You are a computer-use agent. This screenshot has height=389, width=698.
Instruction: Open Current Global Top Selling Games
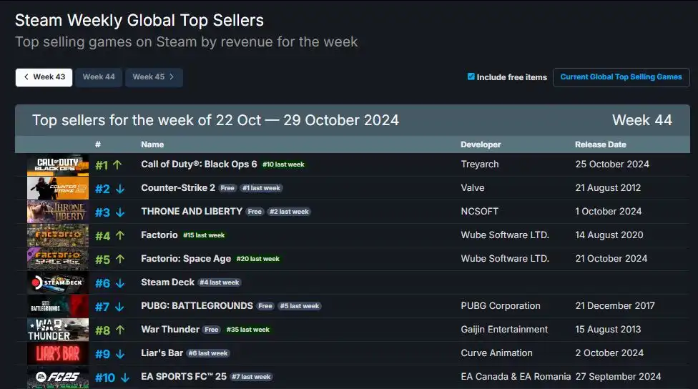[621, 77]
